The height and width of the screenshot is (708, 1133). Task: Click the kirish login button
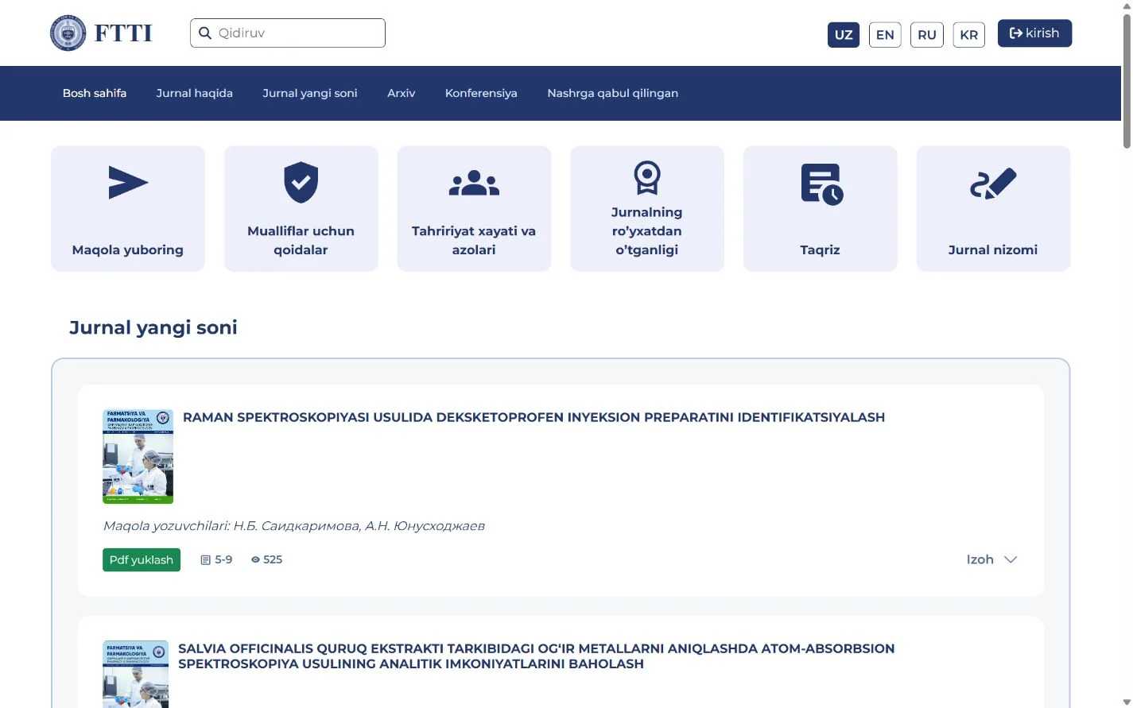tap(1034, 33)
